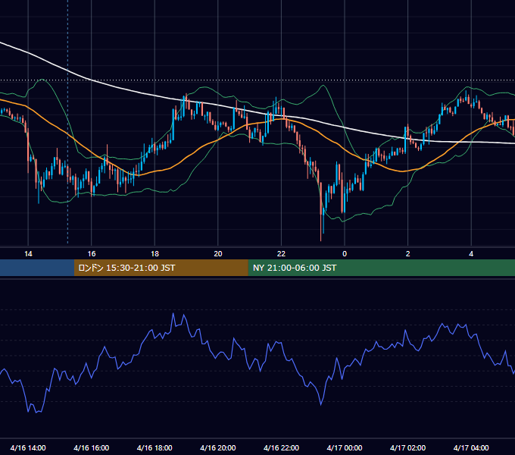
Task: Select the blue session bar before ロンドン
Action: coord(37,268)
